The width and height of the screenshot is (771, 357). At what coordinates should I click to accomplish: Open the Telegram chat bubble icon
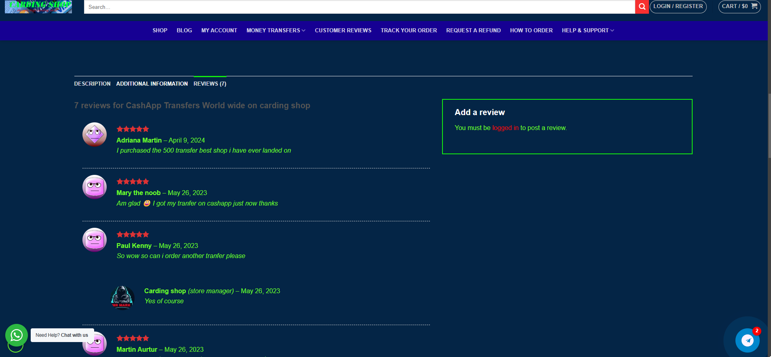click(x=748, y=340)
